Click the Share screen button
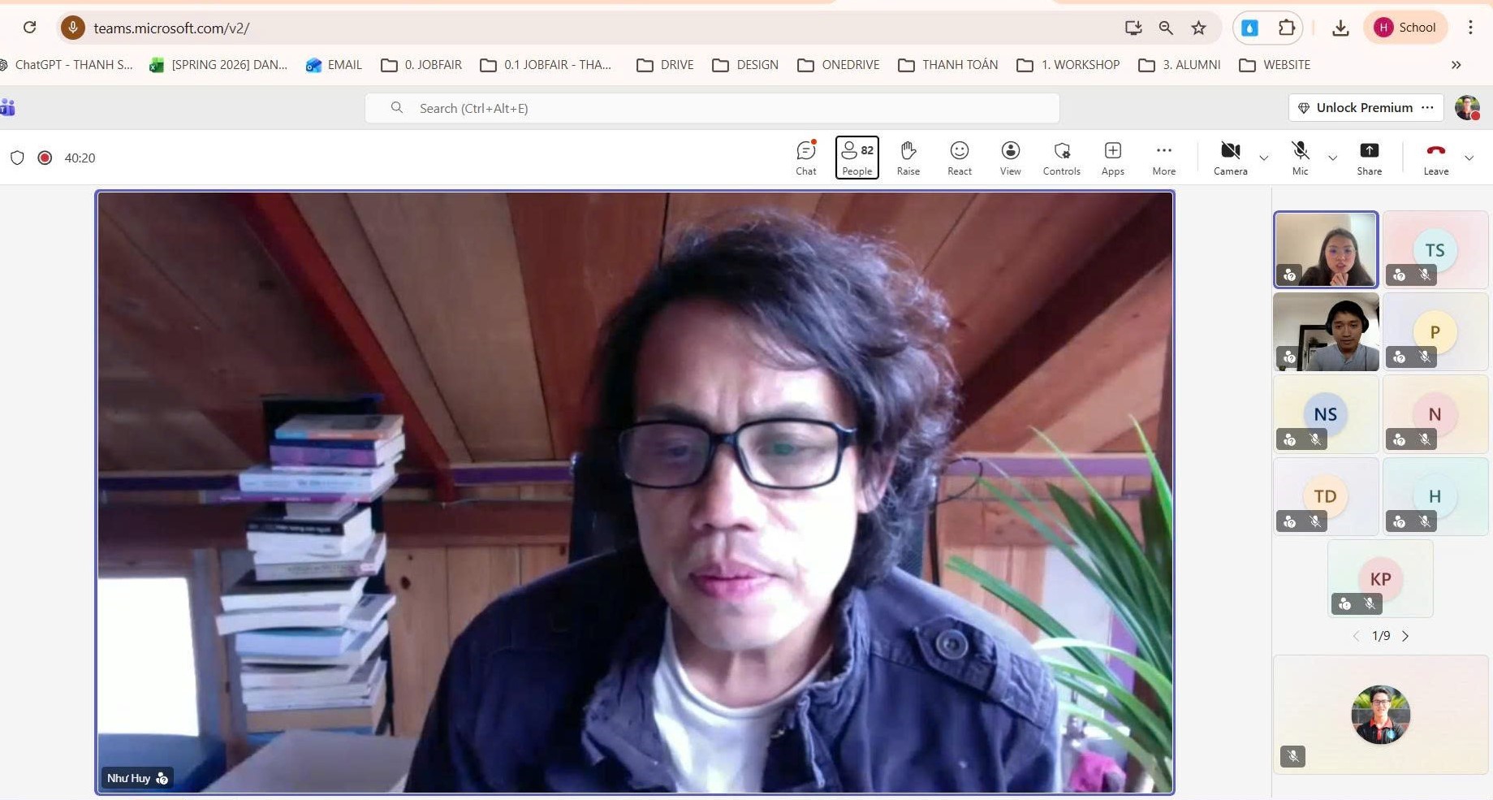1493x800 pixels. [1369, 158]
